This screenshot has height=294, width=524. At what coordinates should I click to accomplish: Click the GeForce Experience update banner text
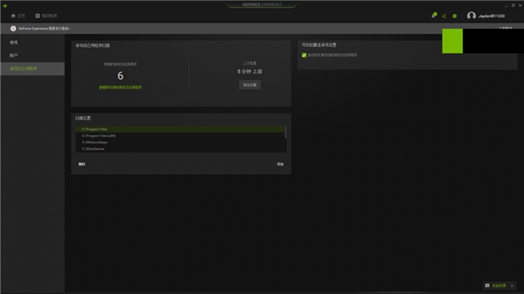coord(44,28)
